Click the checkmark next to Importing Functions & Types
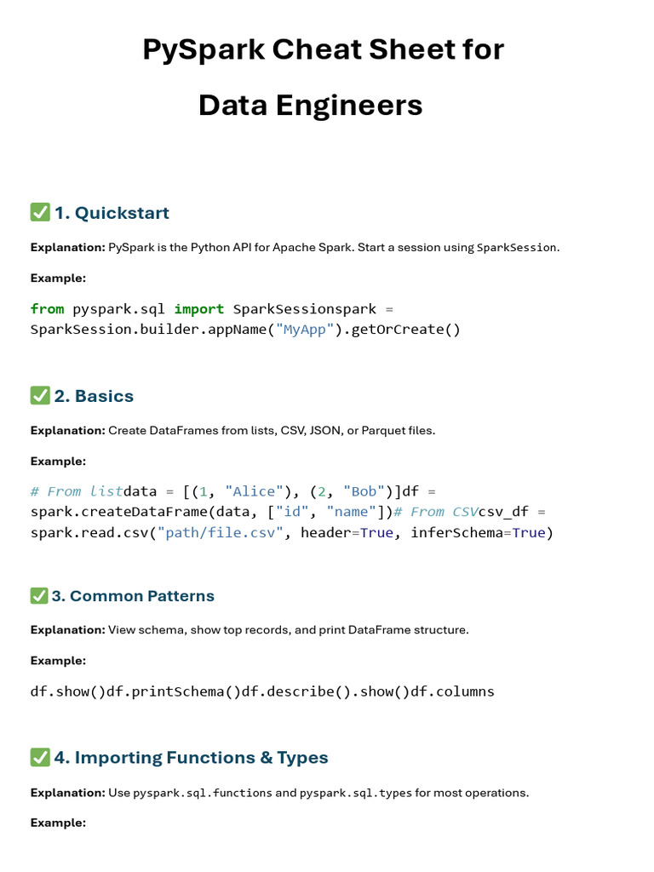This screenshot has width=654, height=872. (40, 757)
